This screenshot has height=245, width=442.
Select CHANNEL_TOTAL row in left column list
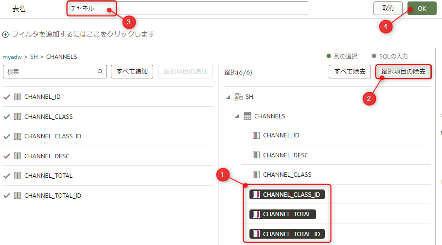(108, 175)
